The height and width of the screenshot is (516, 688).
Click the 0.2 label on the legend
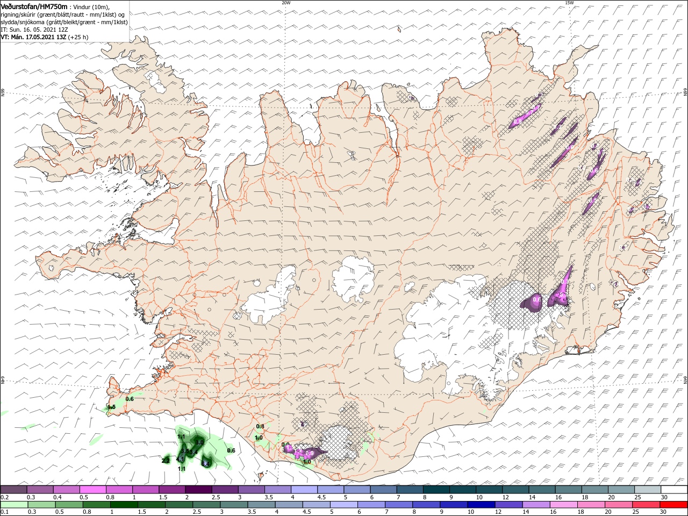pyautogui.click(x=4, y=498)
